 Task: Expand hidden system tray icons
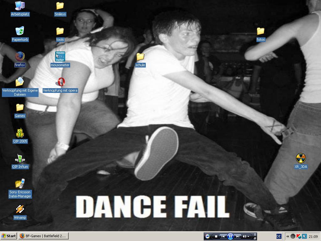pyautogui.click(x=288, y=236)
